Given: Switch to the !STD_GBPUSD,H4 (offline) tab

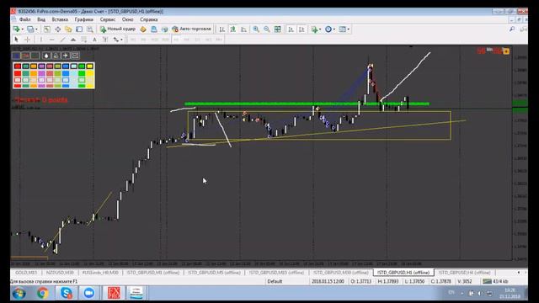Looking at the screenshot, I should pyautogui.click(x=464, y=273).
